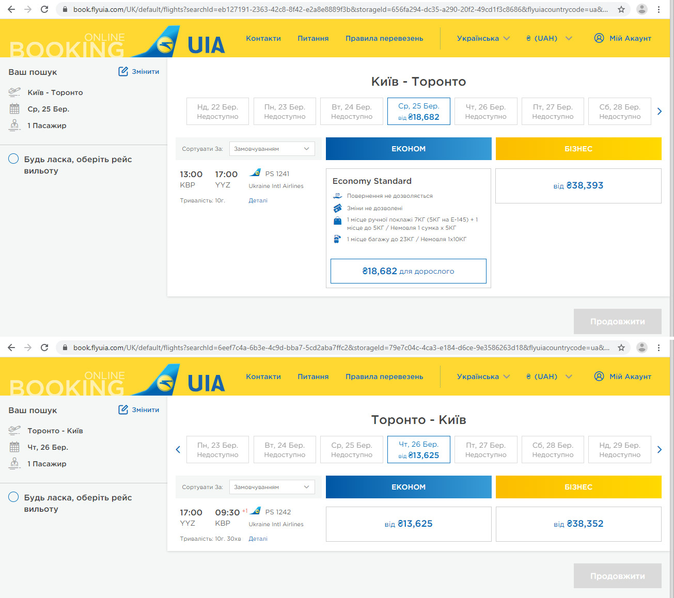
Task: Open the top browser's three-dot menu
Action: [659, 9]
